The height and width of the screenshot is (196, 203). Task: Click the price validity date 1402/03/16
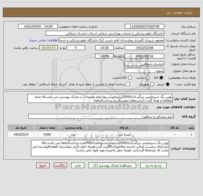pyautogui.click(x=144, y=56)
